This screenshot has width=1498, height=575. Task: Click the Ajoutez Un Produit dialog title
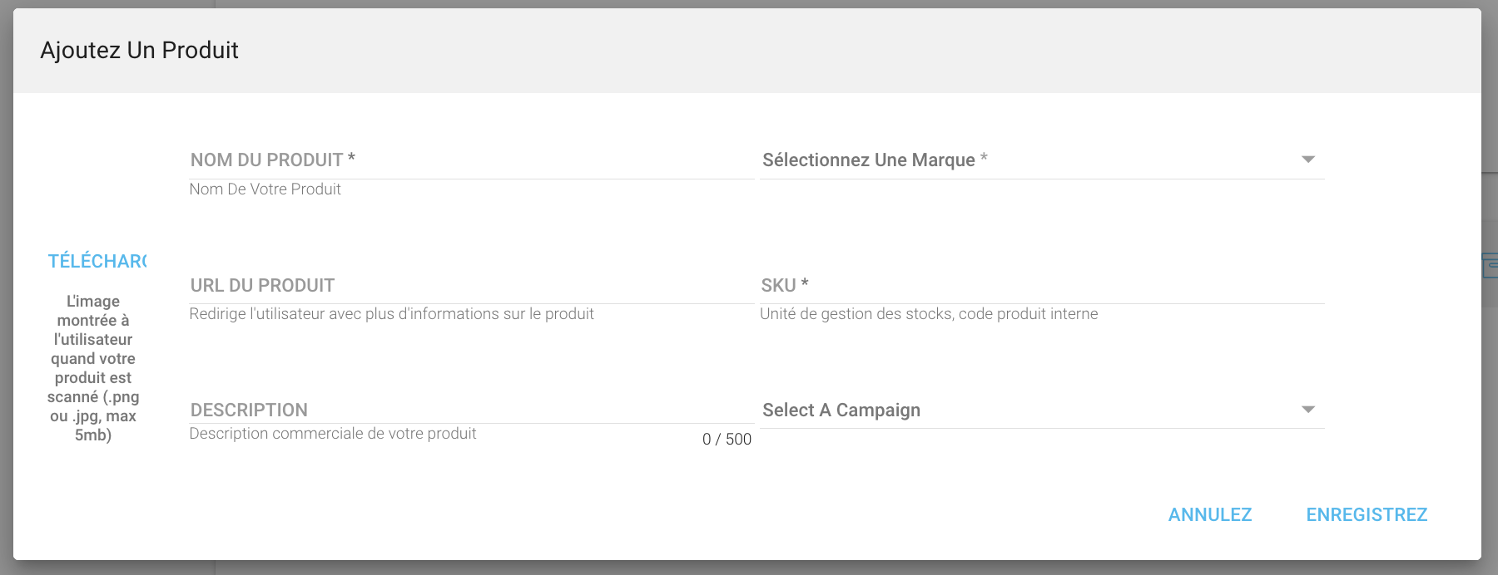140,50
